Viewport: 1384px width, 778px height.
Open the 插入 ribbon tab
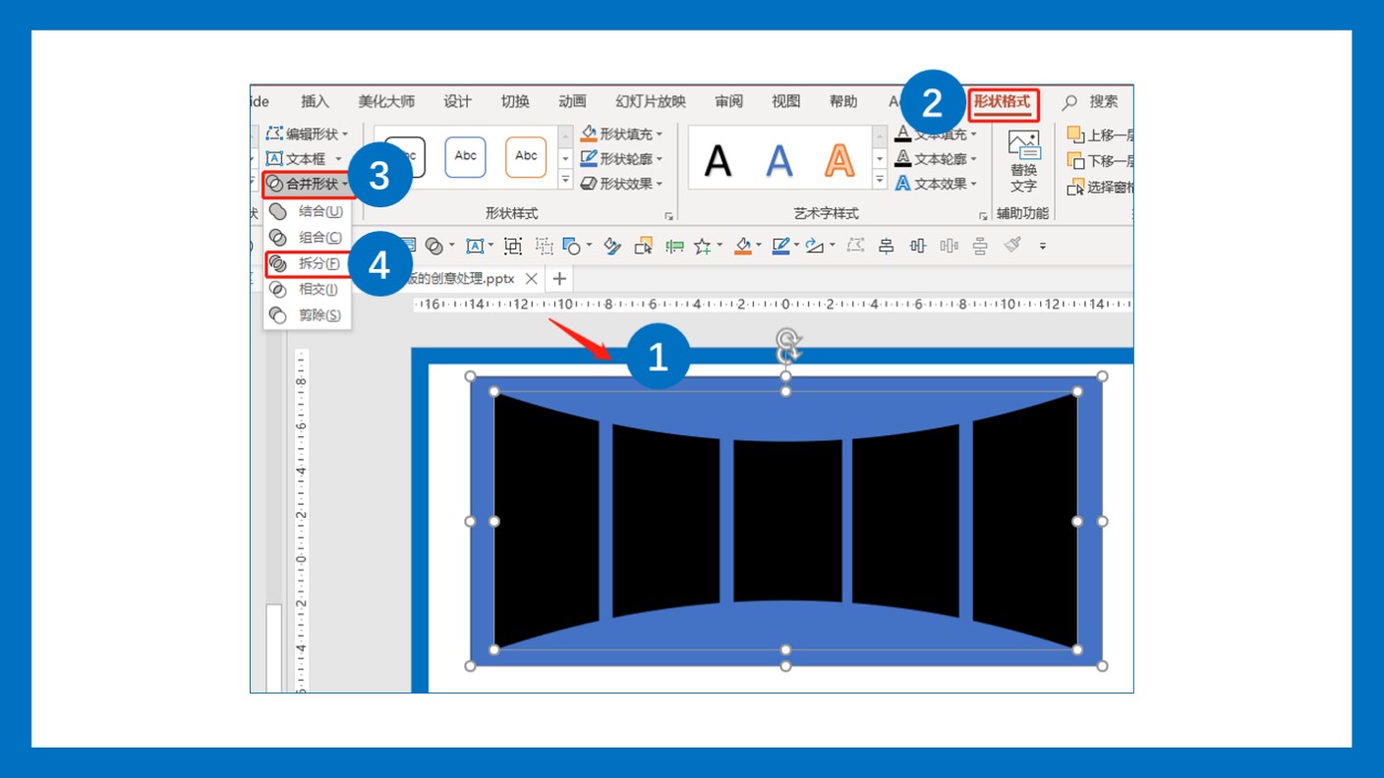coord(315,101)
